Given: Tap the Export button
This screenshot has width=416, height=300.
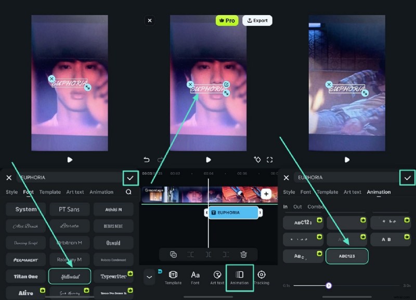Looking at the screenshot, I should [257, 20].
